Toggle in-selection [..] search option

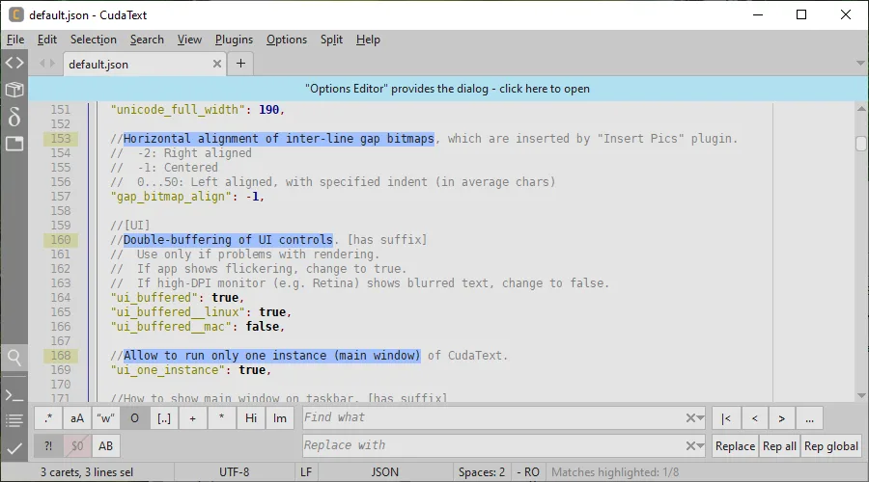(x=164, y=418)
